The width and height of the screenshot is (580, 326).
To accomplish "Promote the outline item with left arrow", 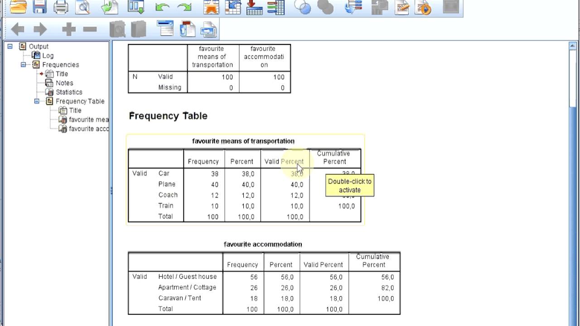I will coord(18,30).
